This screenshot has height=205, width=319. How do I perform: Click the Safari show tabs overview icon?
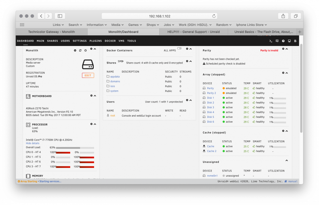point(296,16)
